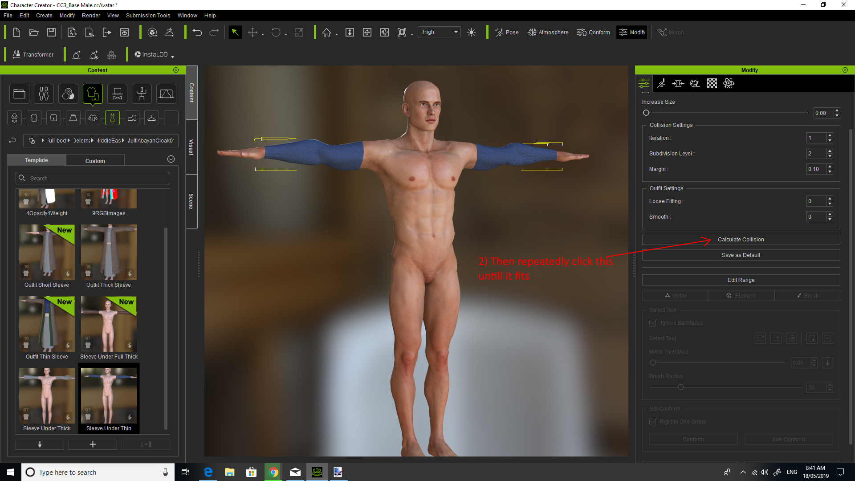Increase Subdivision Level with up arrow
855x481 pixels.
tap(830, 151)
